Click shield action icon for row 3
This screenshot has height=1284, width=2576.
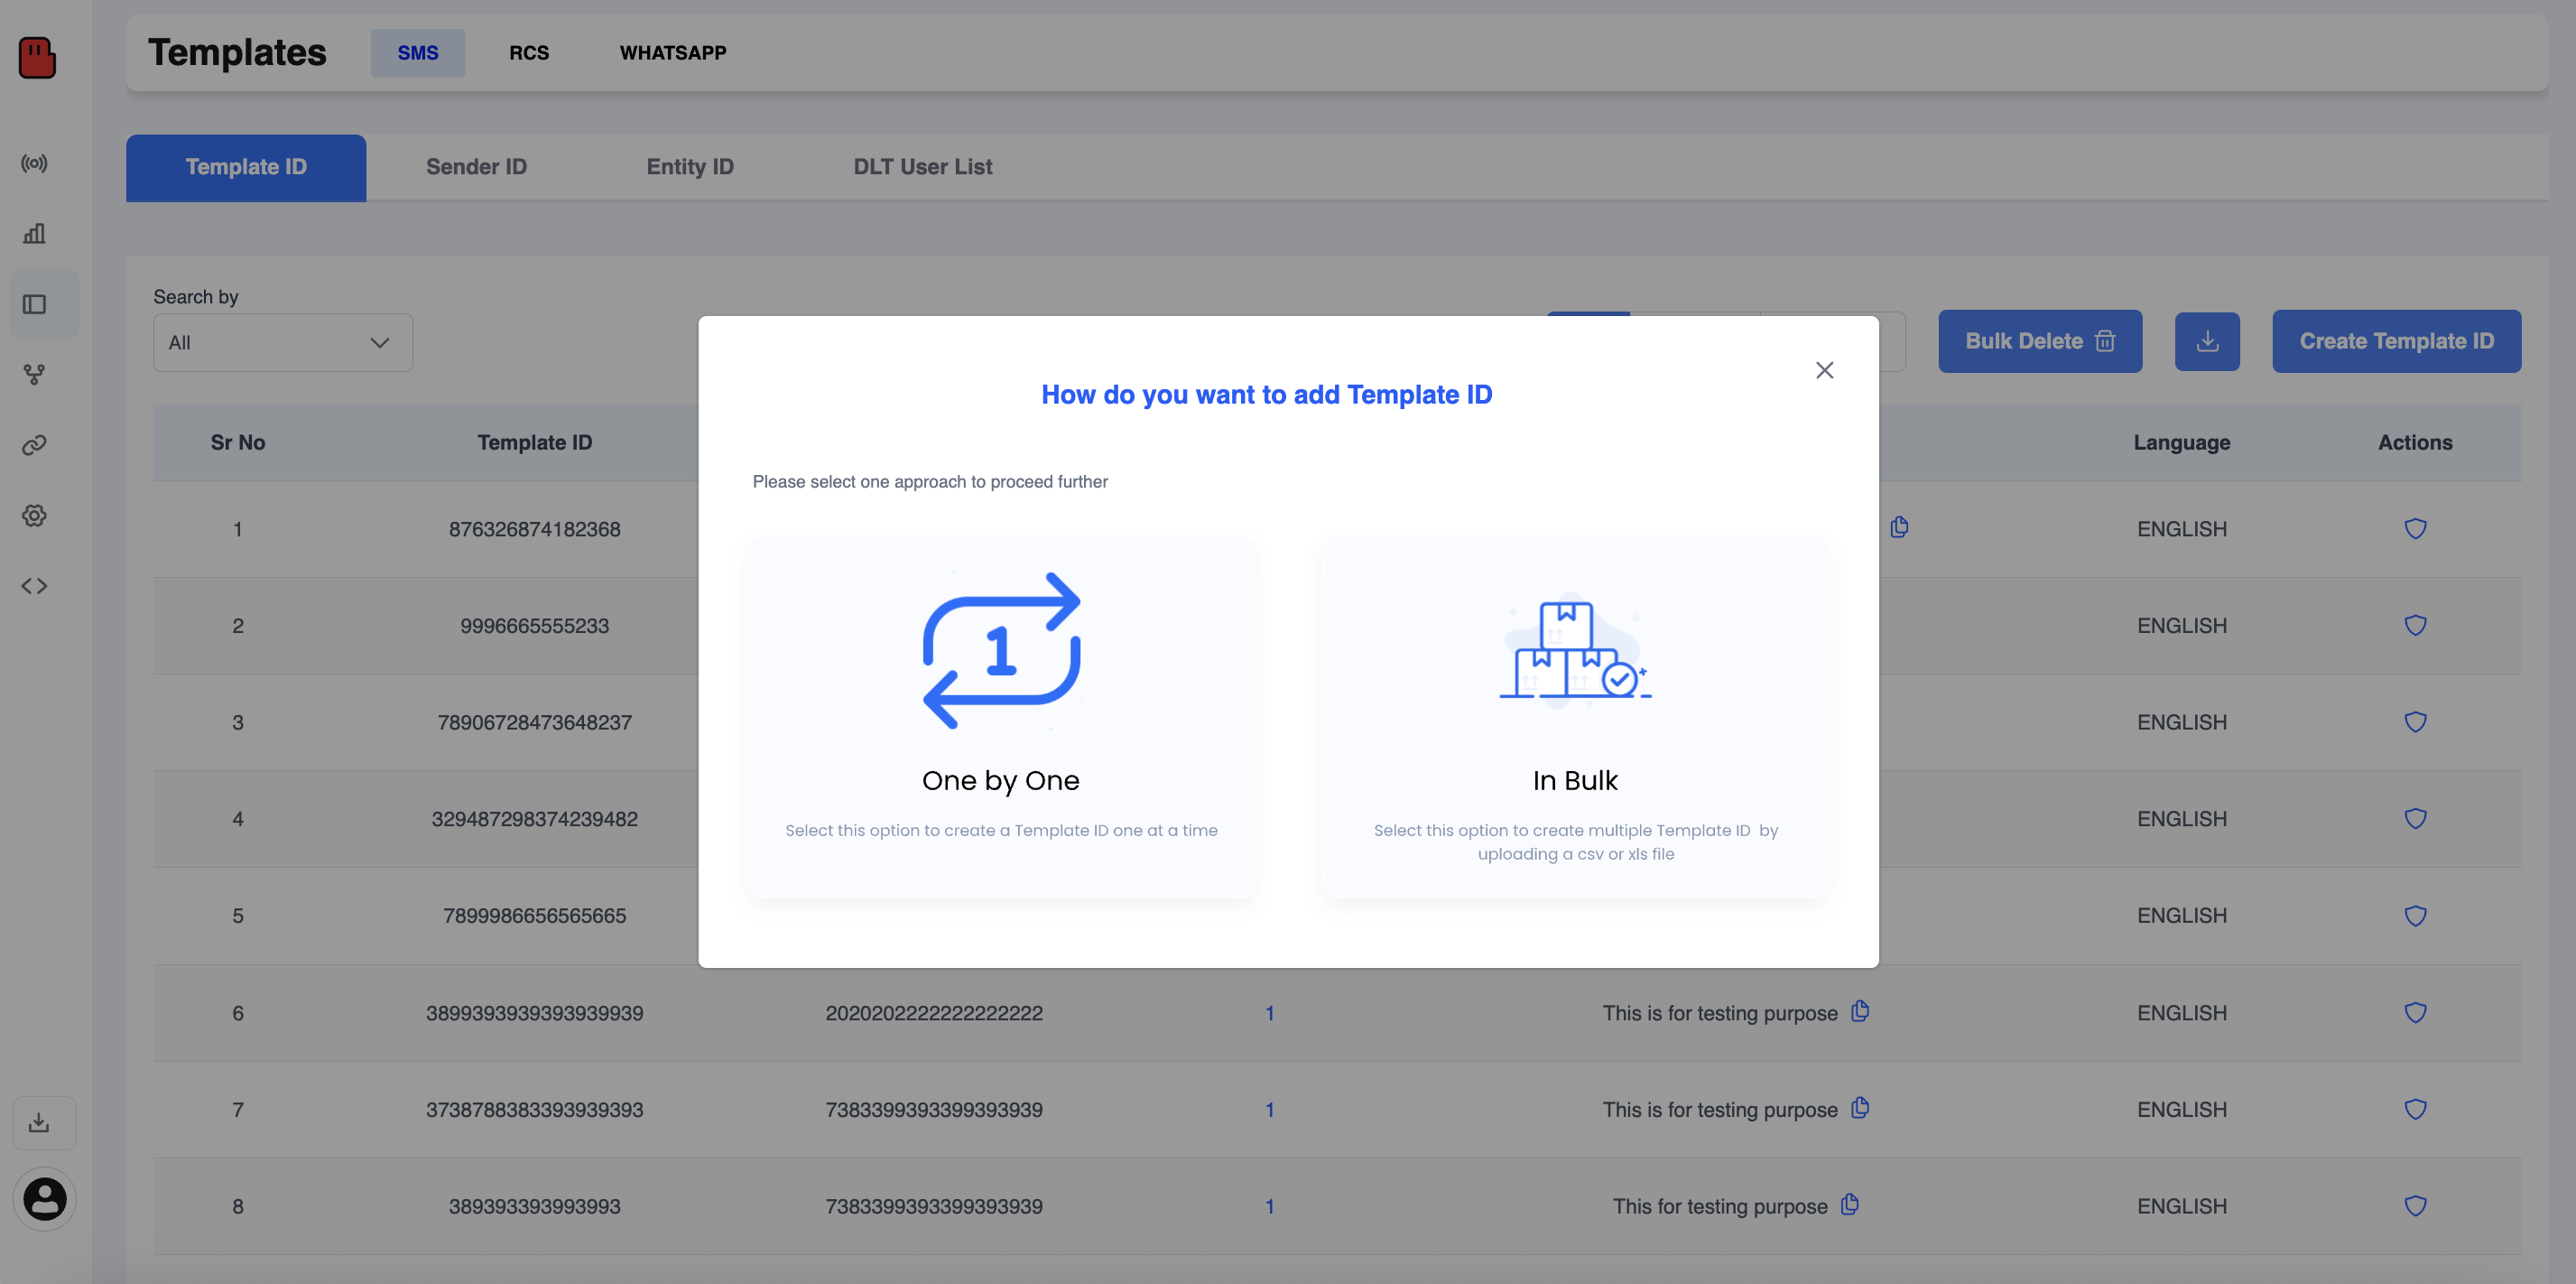coord(2415,721)
